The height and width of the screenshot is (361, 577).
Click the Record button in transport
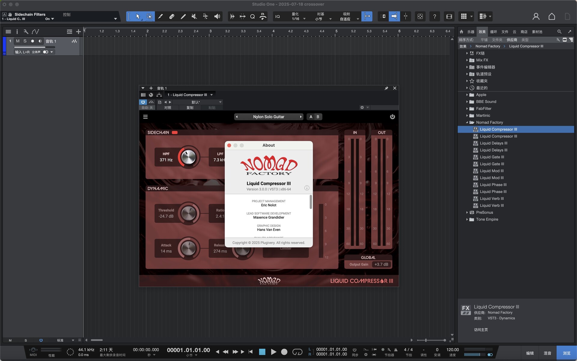(284, 352)
